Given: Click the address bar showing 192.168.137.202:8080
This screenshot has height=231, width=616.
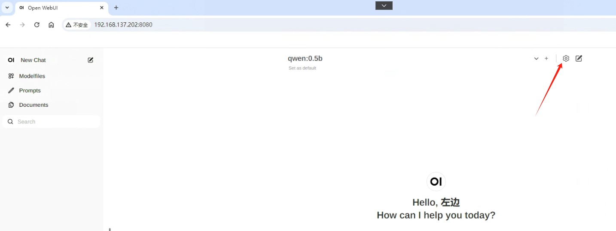Looking at the screenshot, I should pyautogui.click(x=123, y=25).
